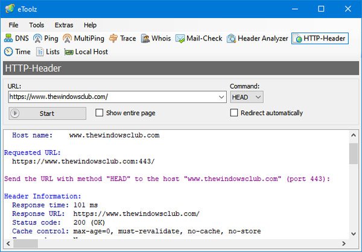Open the Whois tool
This screenshot has height=252, width=362.
coord(156,39)
